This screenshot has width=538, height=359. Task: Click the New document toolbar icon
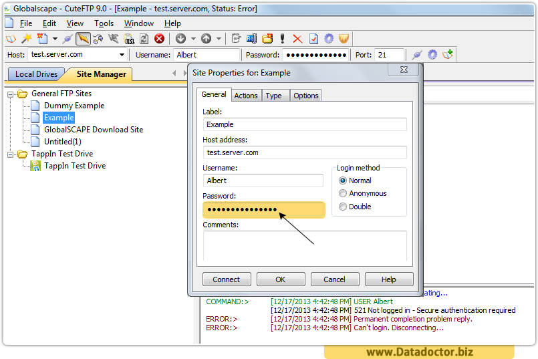(x=43, y=39)
